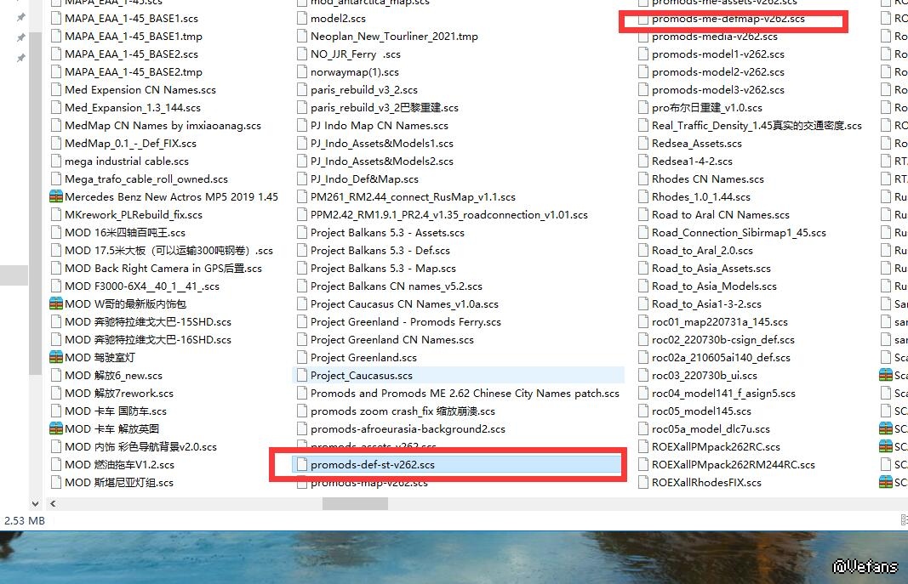The width and height of the screenshot is (908, 584).
Task: Click the file icon of Rhodes CN Names.scs
Action: (x=643, y=179)
